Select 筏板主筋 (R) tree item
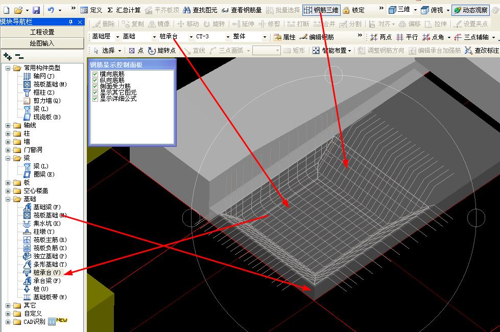Screen dimensions: 500x332 click(x=45, y=239)
